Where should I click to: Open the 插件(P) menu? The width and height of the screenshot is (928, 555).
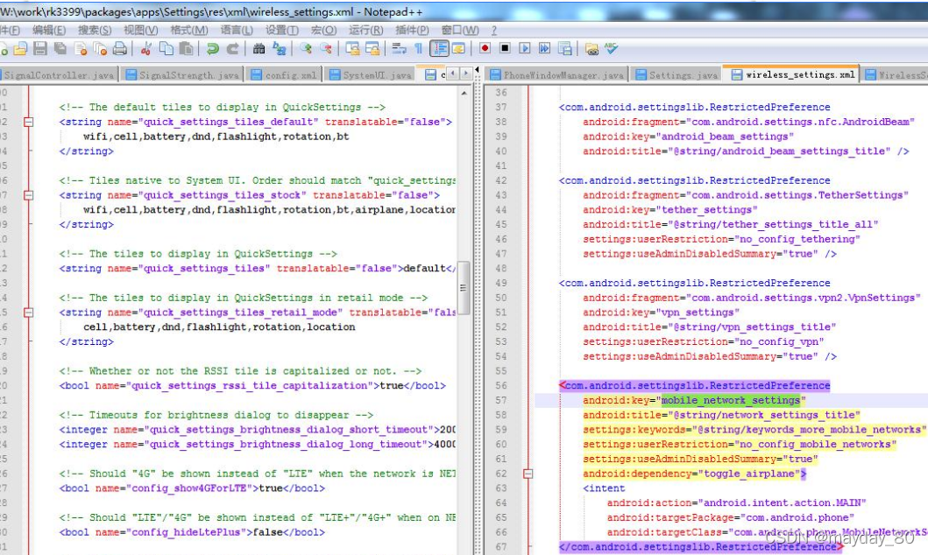[x=412, y=30]
